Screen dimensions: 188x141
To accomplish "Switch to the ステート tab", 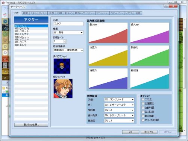I will point(91,13).
